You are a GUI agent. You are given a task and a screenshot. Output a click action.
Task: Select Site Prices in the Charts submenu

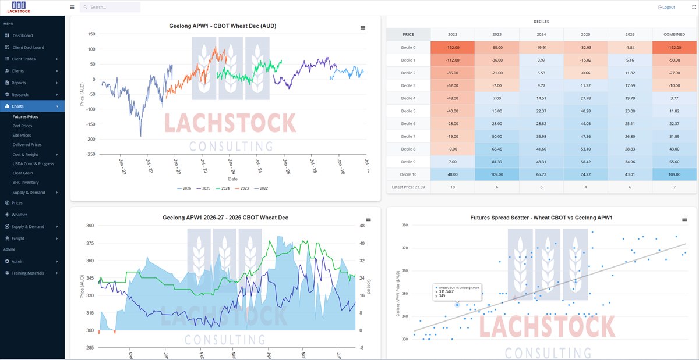point(22,135)
